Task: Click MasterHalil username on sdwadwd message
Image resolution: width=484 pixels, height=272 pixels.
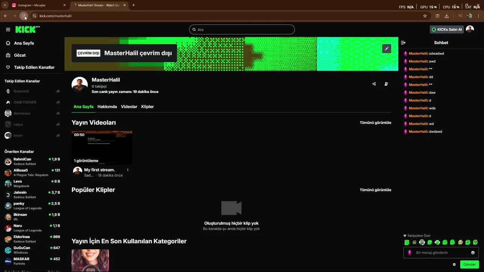Action: (418, 54)
